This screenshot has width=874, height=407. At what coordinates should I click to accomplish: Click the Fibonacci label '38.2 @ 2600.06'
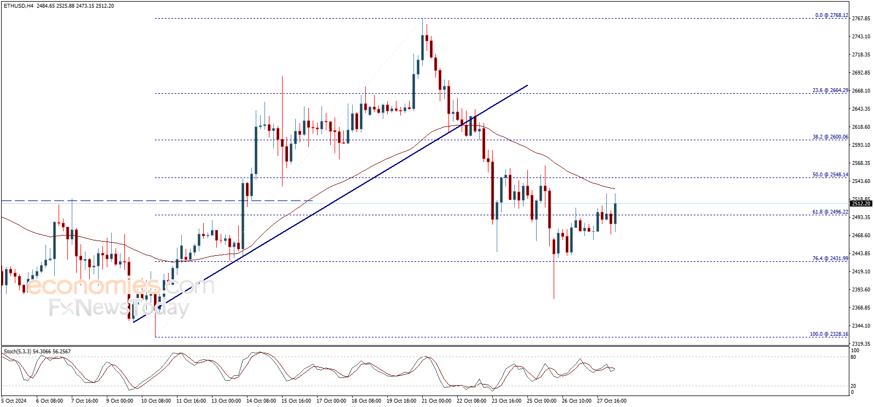830,137
